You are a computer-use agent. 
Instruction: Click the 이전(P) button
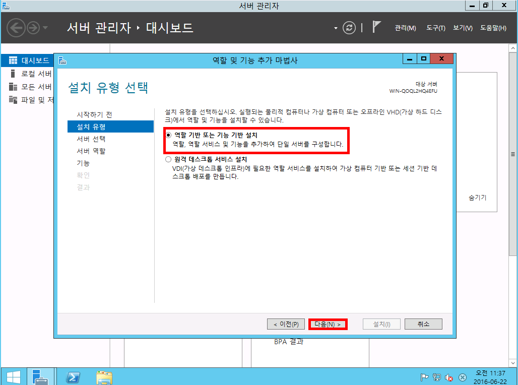coord(286,324)
